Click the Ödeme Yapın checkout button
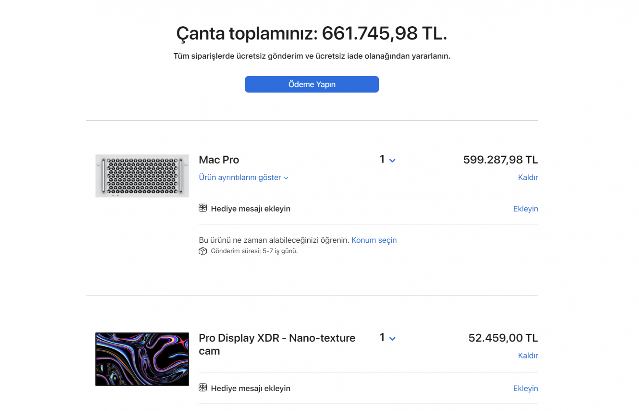This screenshot has height=411, width=639. point(312,84)
